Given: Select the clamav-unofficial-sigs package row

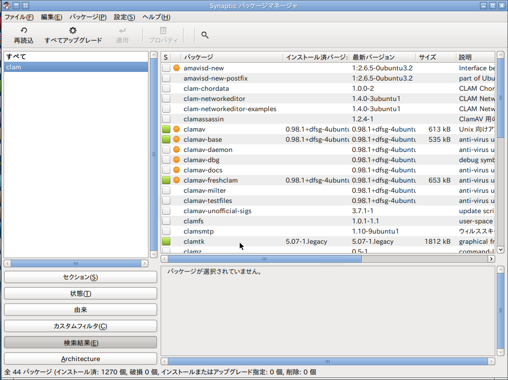Looking at the screenshot, I should tap(328, 211).
